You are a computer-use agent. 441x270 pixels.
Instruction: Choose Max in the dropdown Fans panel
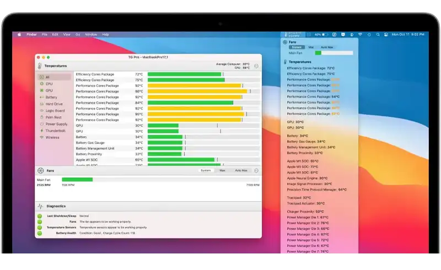[x=311, y=47]
